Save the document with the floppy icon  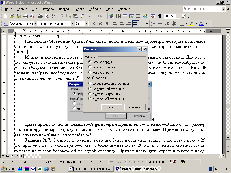coord(19,16)
